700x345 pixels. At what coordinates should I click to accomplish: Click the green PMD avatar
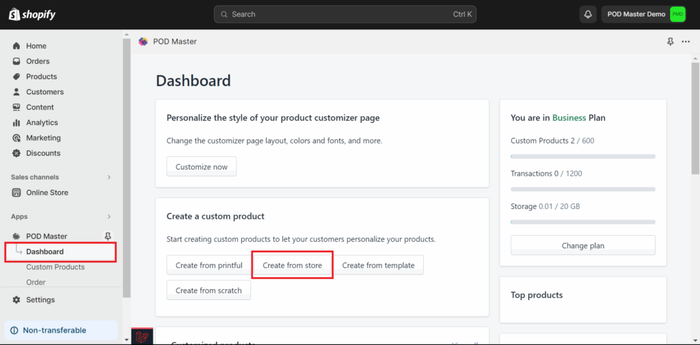click(677, 14)
